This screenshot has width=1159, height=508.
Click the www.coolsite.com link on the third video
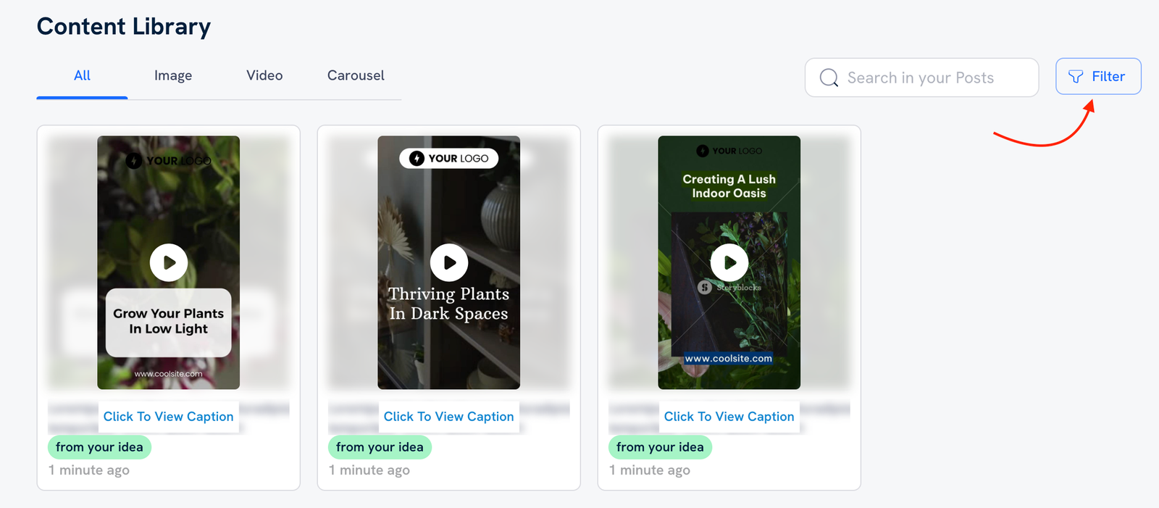tap(728, 357)
